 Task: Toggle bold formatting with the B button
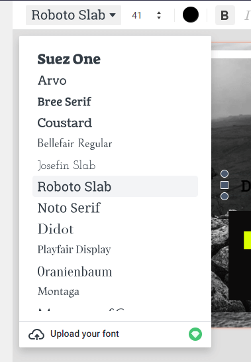click(225, 15)
